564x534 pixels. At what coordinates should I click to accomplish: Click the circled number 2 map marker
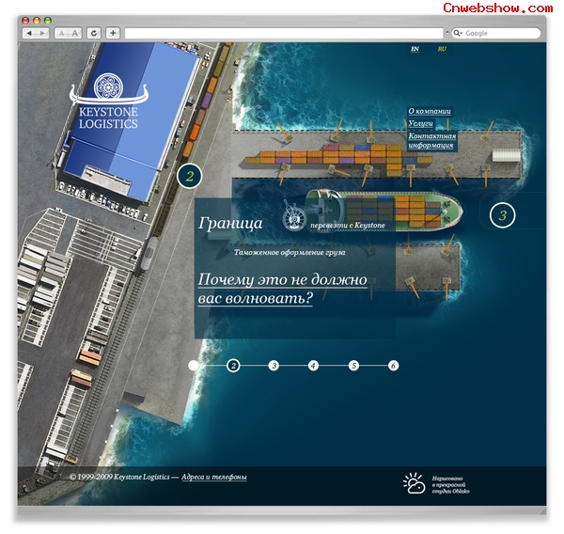click(x=190, y=176)
